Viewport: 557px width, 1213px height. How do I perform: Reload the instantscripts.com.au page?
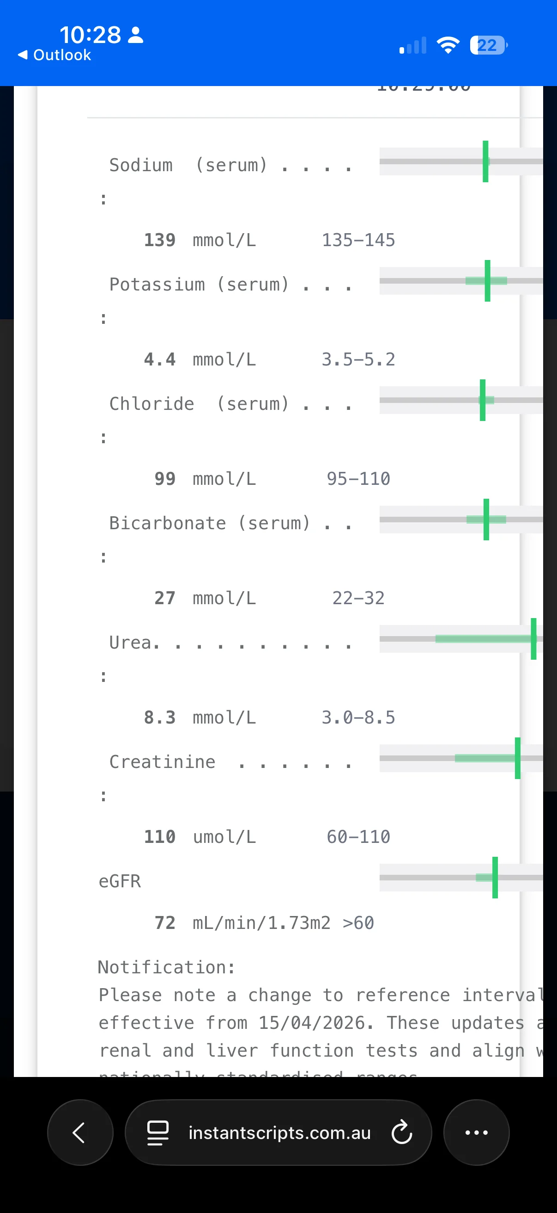(402, 1133)
